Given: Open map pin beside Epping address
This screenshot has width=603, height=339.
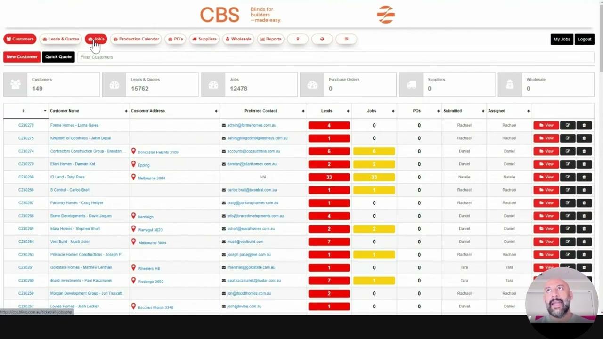Looking at the screenshot, I should [x=133, y=164].
